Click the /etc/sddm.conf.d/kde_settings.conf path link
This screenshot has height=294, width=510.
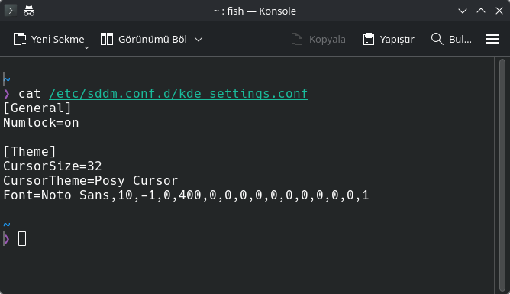(x=179, y=94)
